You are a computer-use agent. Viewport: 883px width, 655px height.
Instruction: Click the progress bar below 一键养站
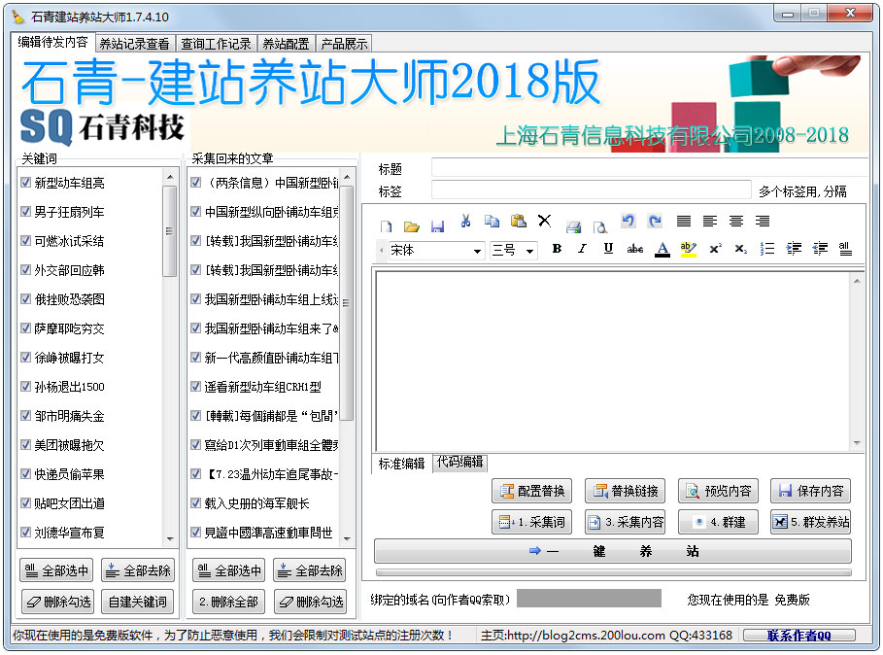[613, 572]
